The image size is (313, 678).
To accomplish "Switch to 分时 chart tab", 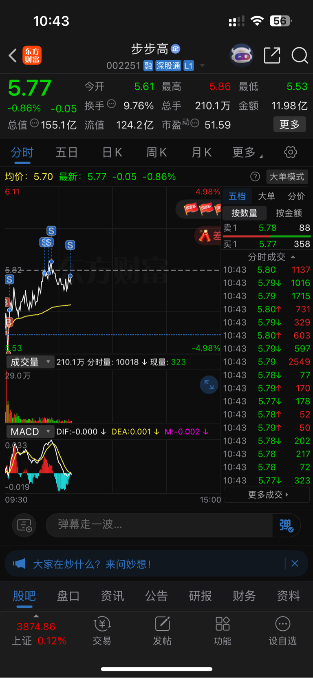I will 22,152.
